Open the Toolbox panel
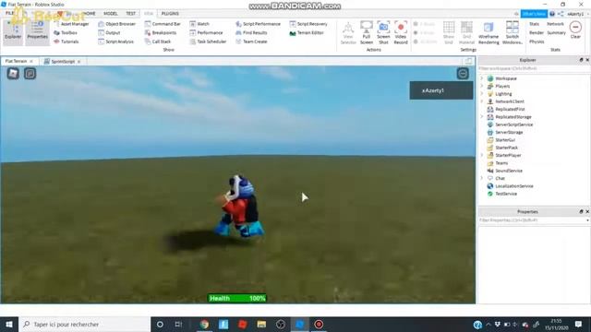The height and width of the screenshot is (332, 591). point(66,33)
